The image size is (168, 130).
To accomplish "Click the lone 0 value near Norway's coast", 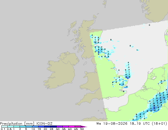I will (149, 25).
